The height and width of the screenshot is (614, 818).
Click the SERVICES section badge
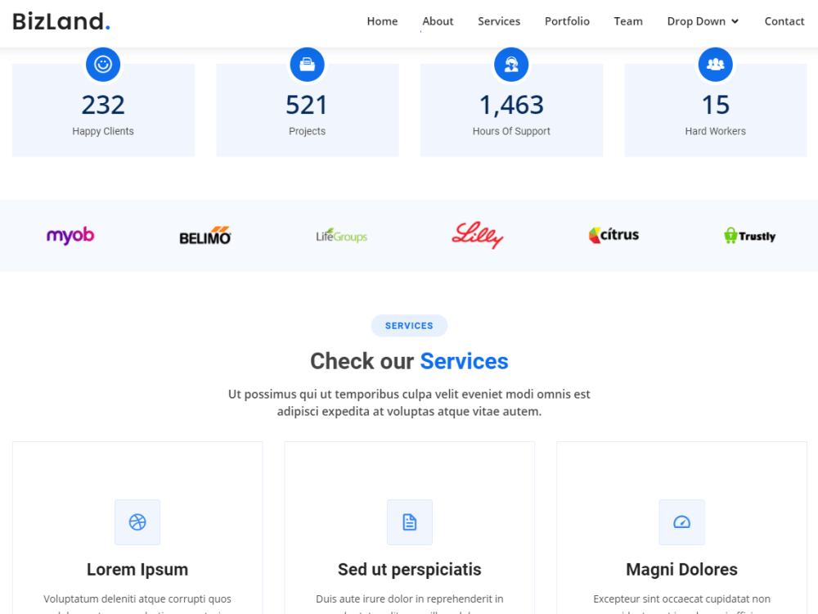coord(409,326)
